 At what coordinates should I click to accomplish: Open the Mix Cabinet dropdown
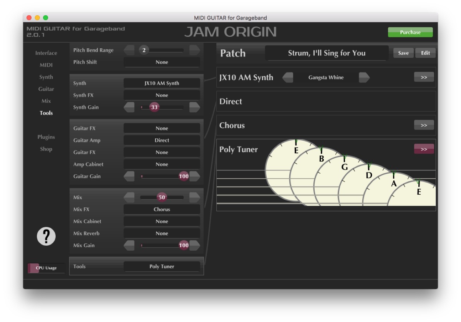click(162, 221)
